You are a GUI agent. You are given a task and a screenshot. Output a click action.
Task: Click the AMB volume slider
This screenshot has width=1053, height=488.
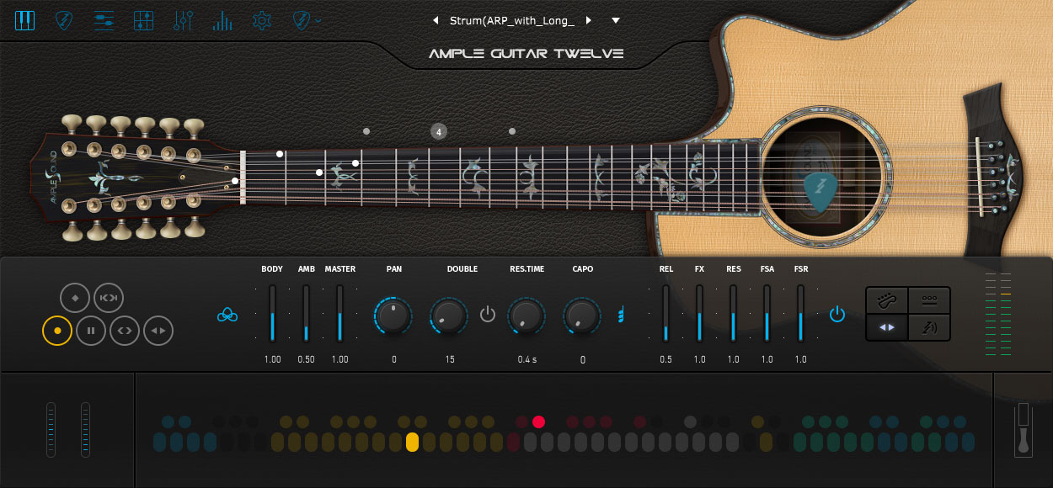pyautogui.click(x=306, y=313)
